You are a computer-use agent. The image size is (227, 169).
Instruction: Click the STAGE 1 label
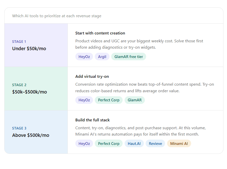point(19,42)
